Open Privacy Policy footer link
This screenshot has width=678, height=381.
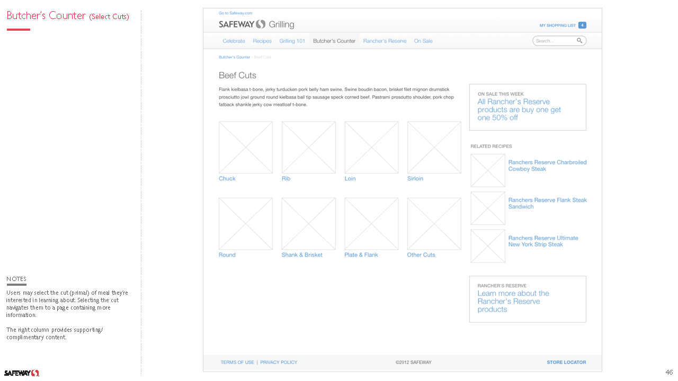tap(279, 362)
